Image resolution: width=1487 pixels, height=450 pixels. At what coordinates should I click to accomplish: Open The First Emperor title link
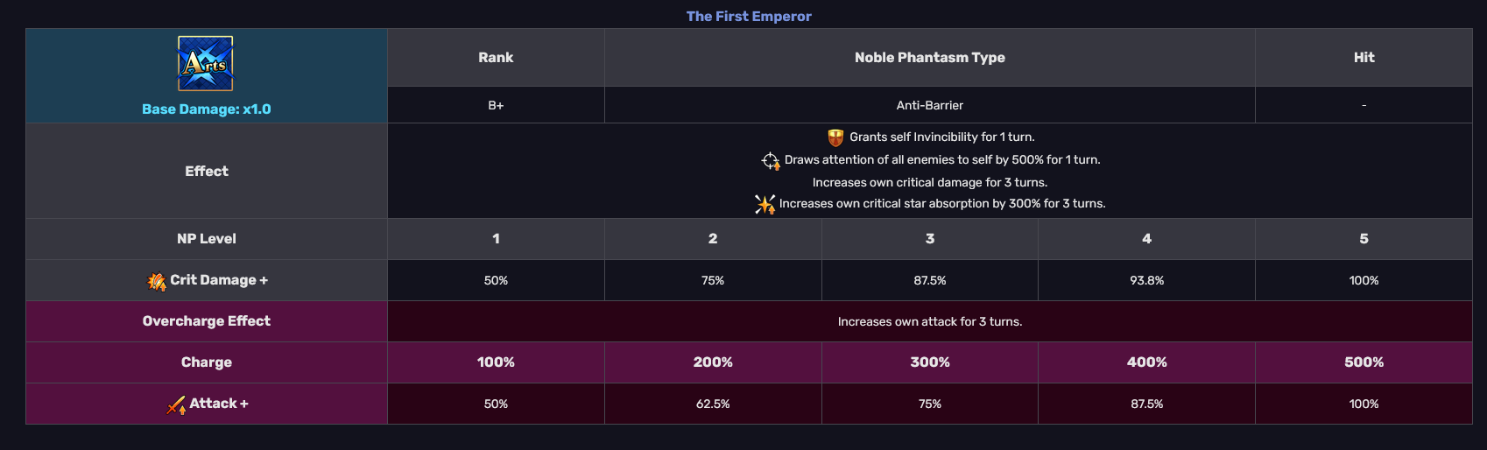(749, 16)
